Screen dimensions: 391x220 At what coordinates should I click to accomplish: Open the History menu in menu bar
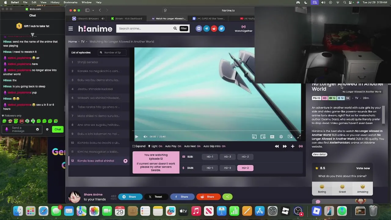pos(55,2)
